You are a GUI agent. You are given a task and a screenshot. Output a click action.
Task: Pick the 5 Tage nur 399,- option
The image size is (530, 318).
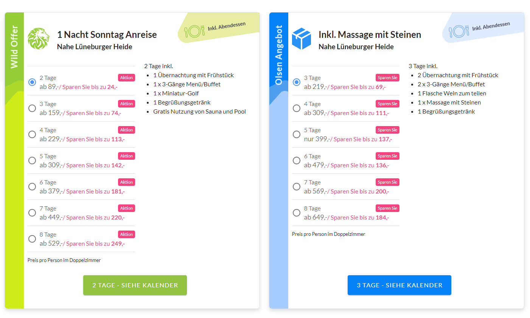(297, 134)
